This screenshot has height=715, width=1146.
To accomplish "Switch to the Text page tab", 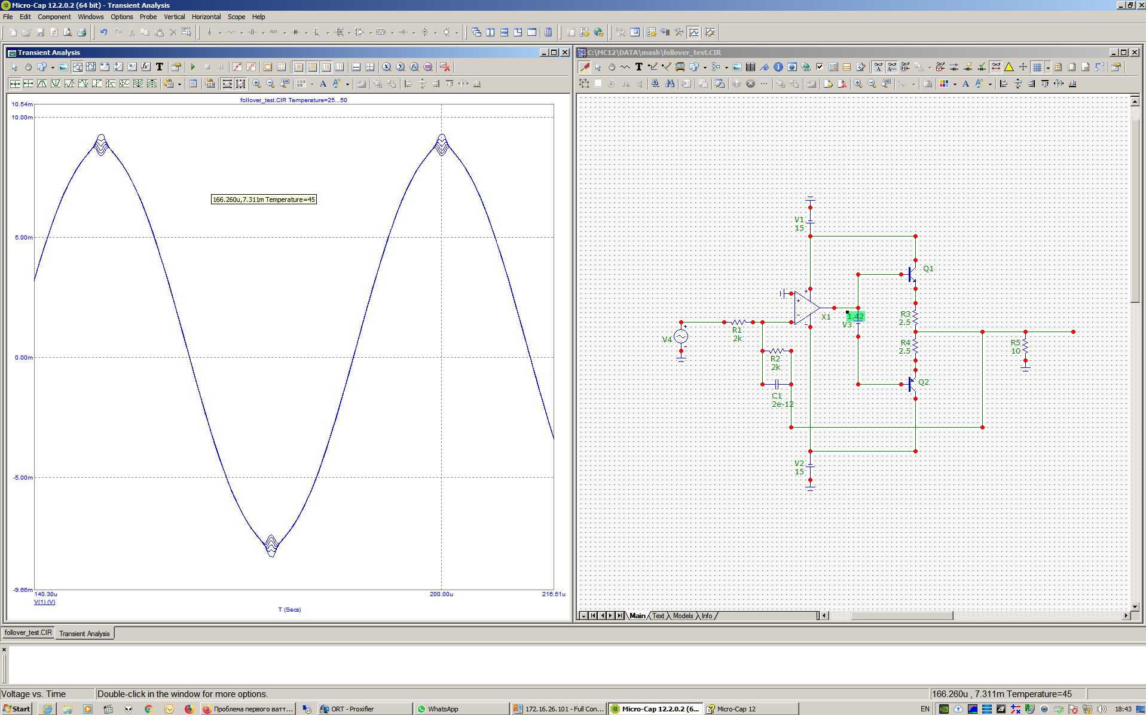I will click(658, 616).
